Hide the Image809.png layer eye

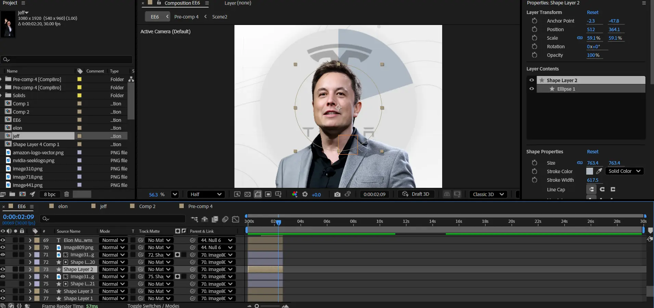[x=3, y=247]
